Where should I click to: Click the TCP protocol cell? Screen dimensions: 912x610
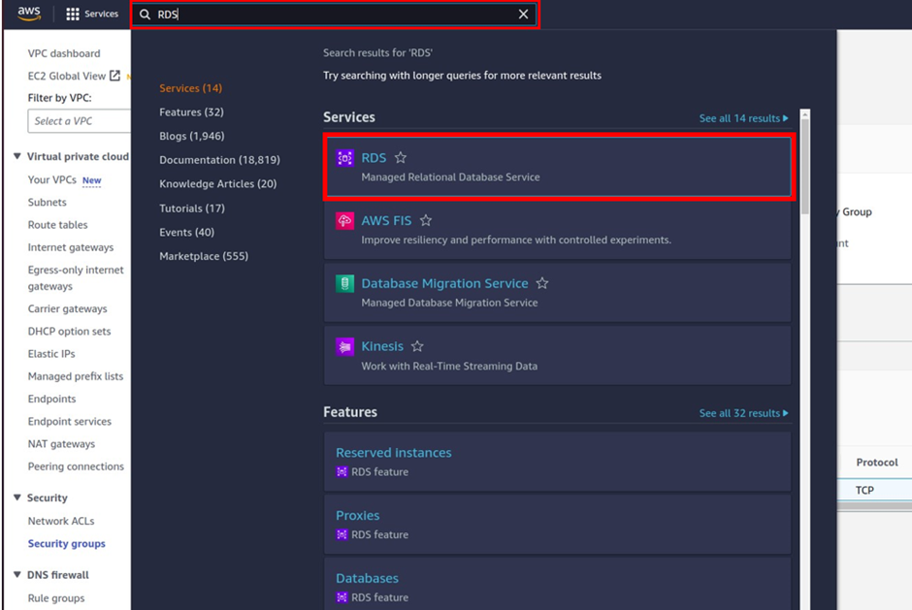point(864,490)
